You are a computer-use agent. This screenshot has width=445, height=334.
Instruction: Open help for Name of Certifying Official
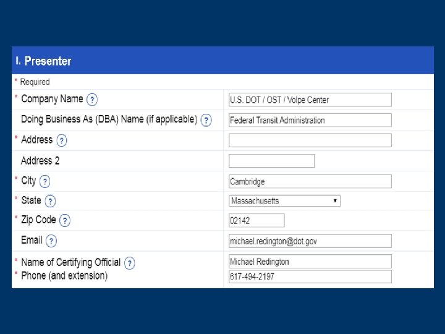click(129, 263)
